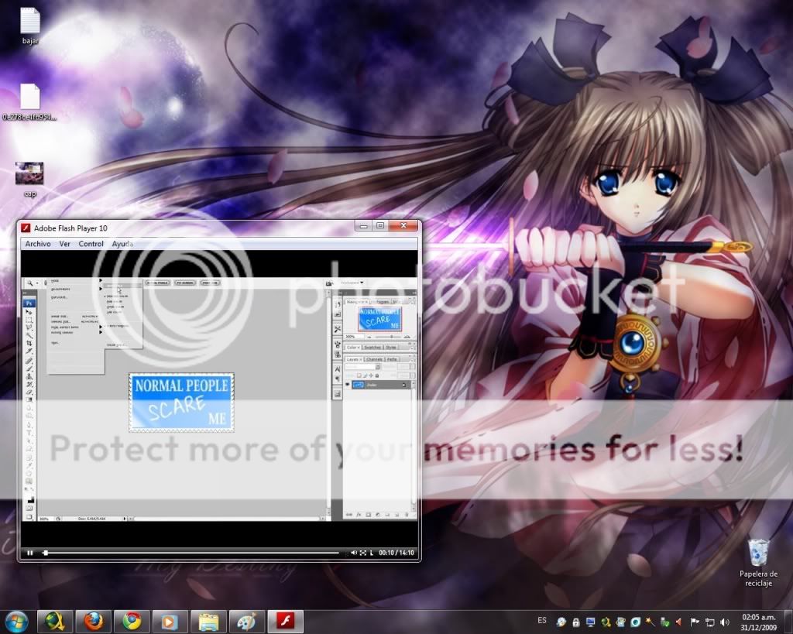Click the foreground/background color swatch
The image size is (793, 634).
coord(30,499)
